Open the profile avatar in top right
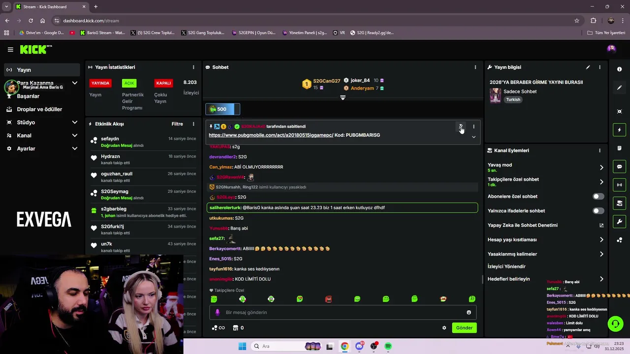Viewport: 630px width, 354px height. (x=611, y=49)
